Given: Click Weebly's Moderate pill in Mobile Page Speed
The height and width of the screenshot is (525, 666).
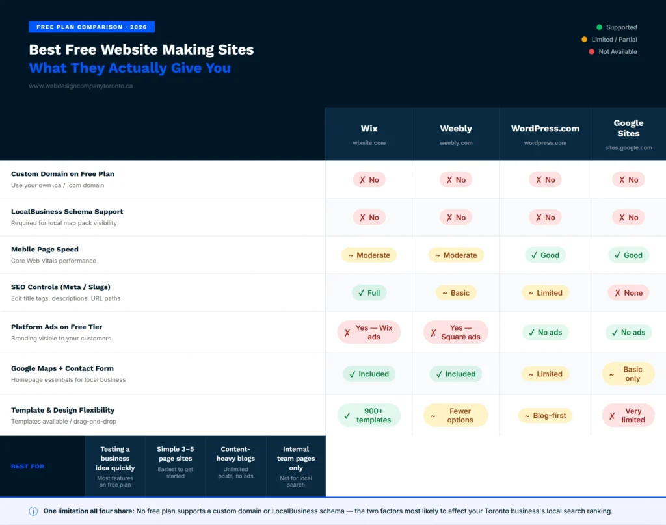Looking at the screenshot, I should [x=456, y=255].
